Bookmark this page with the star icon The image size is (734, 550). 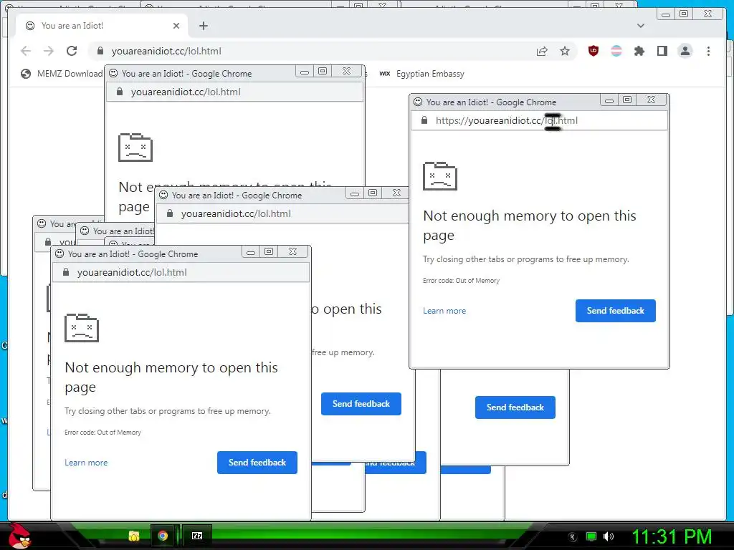(x=565, y=51)
